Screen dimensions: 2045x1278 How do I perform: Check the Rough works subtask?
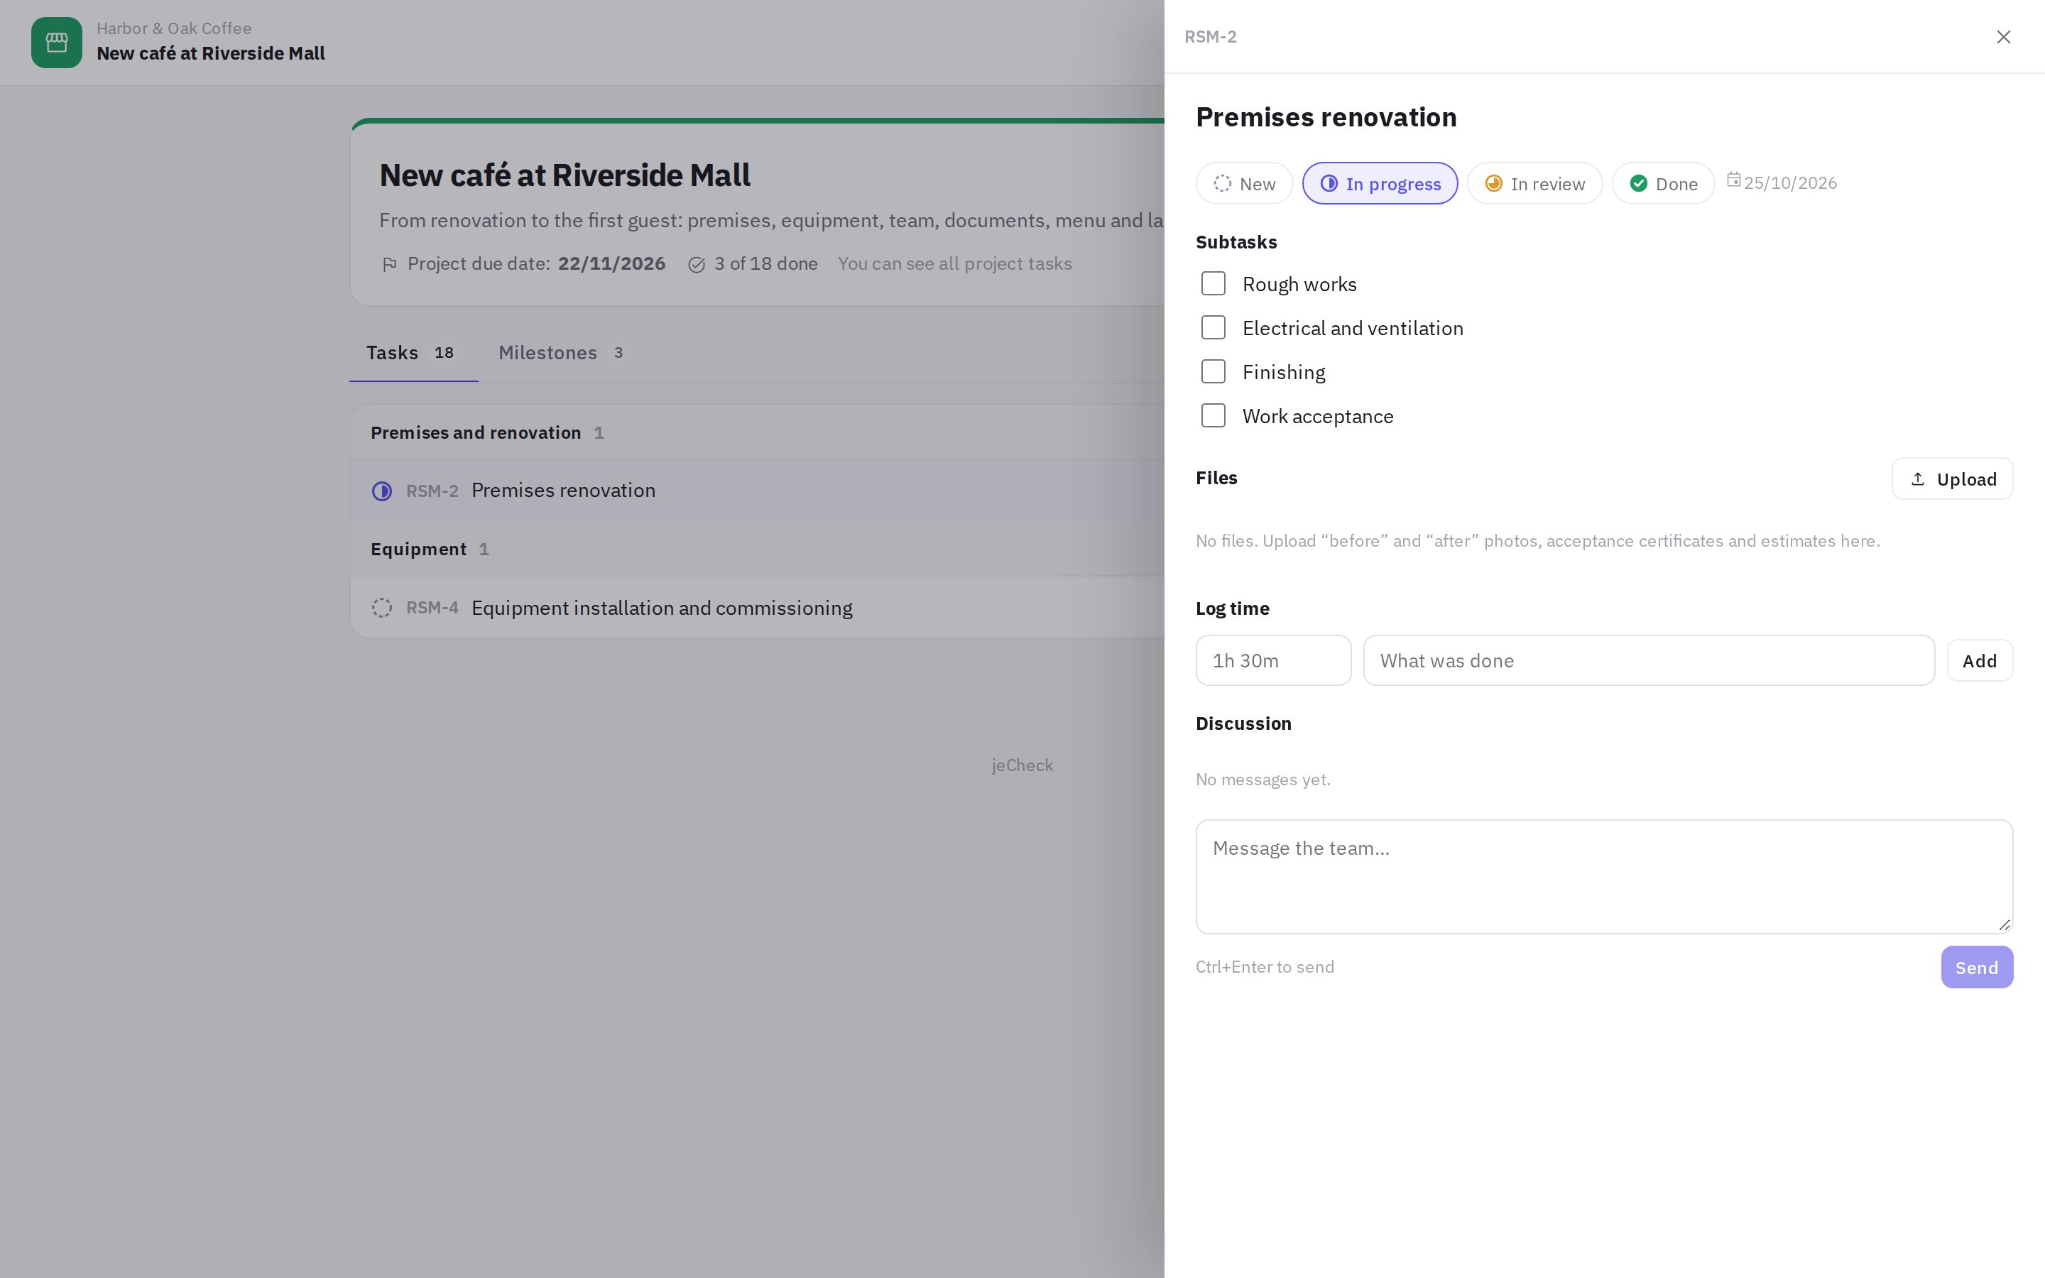coord(1214,284)
